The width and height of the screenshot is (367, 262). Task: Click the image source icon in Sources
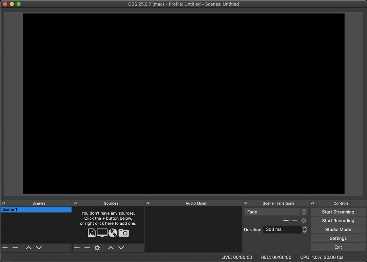[92, 233]
